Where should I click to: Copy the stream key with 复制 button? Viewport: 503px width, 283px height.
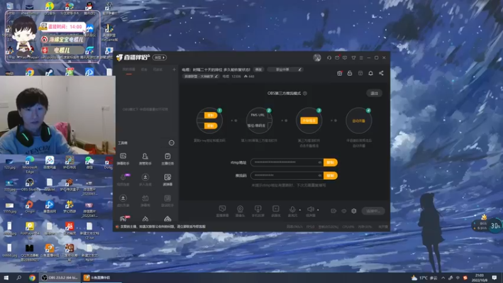point(331,175)
